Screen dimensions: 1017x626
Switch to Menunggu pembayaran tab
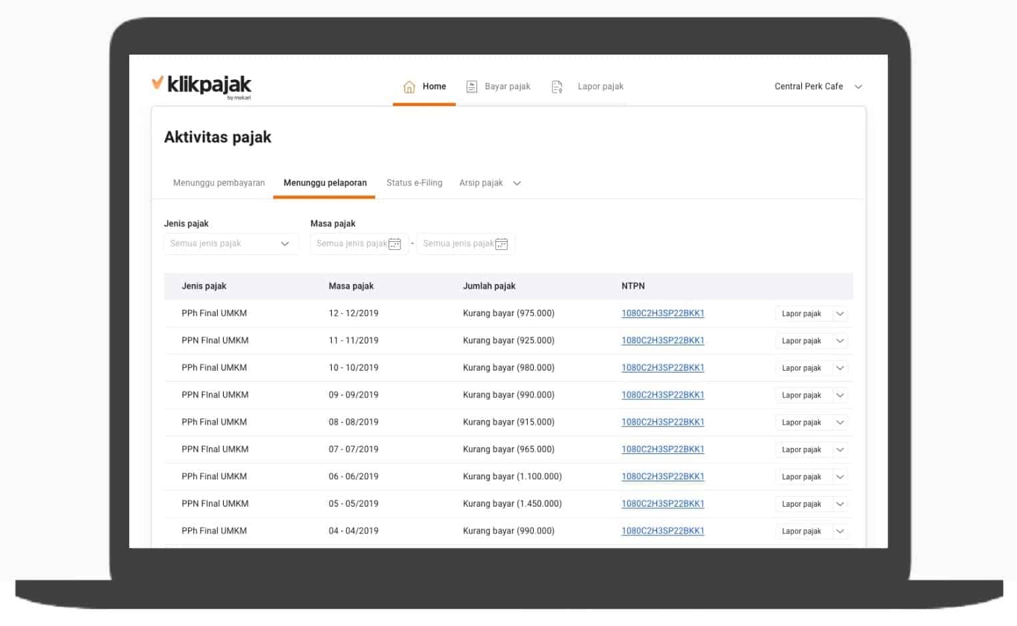pos(219,183)
